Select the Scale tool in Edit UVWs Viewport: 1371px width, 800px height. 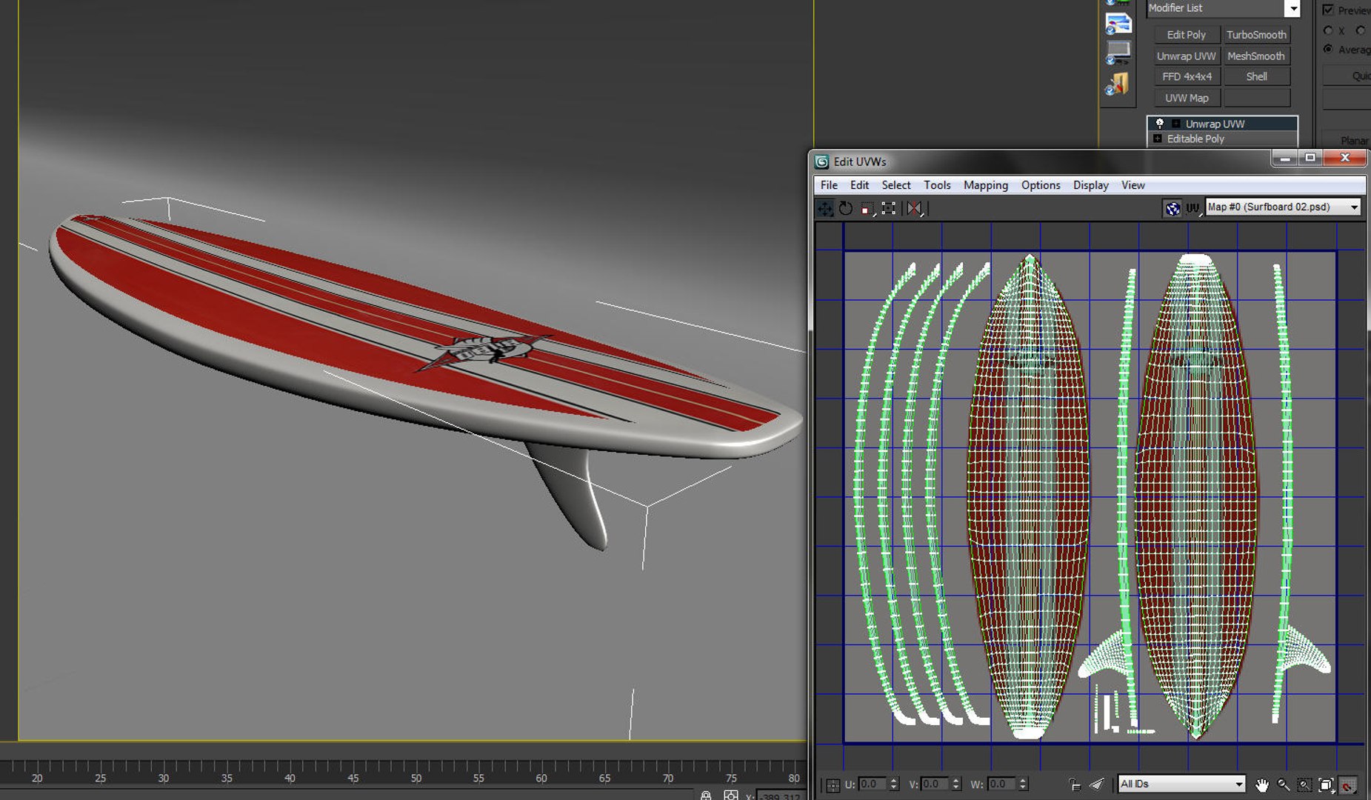click(x=867, y=209)
